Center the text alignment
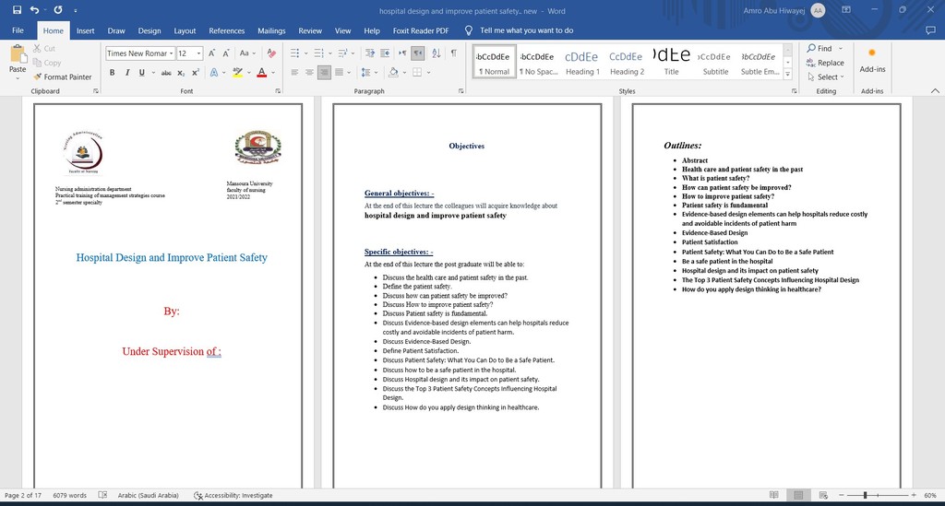 coord(309,72)
